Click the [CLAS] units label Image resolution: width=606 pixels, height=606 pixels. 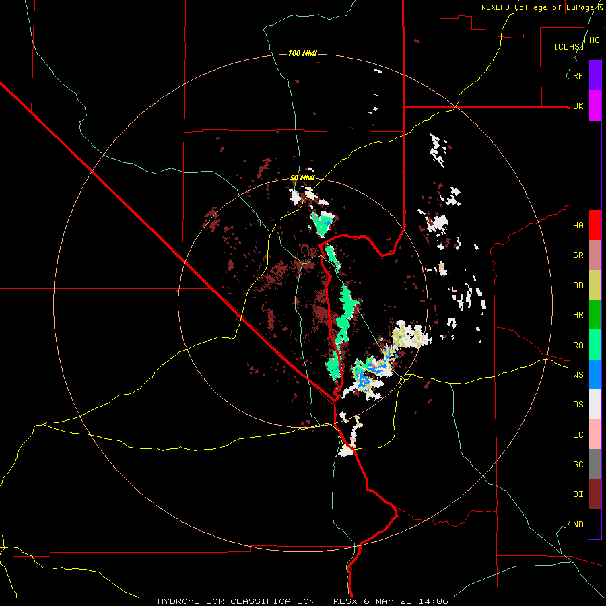tap(569, 46)
